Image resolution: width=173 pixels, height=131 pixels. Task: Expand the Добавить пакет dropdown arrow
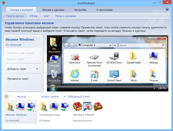pos(37,69)
